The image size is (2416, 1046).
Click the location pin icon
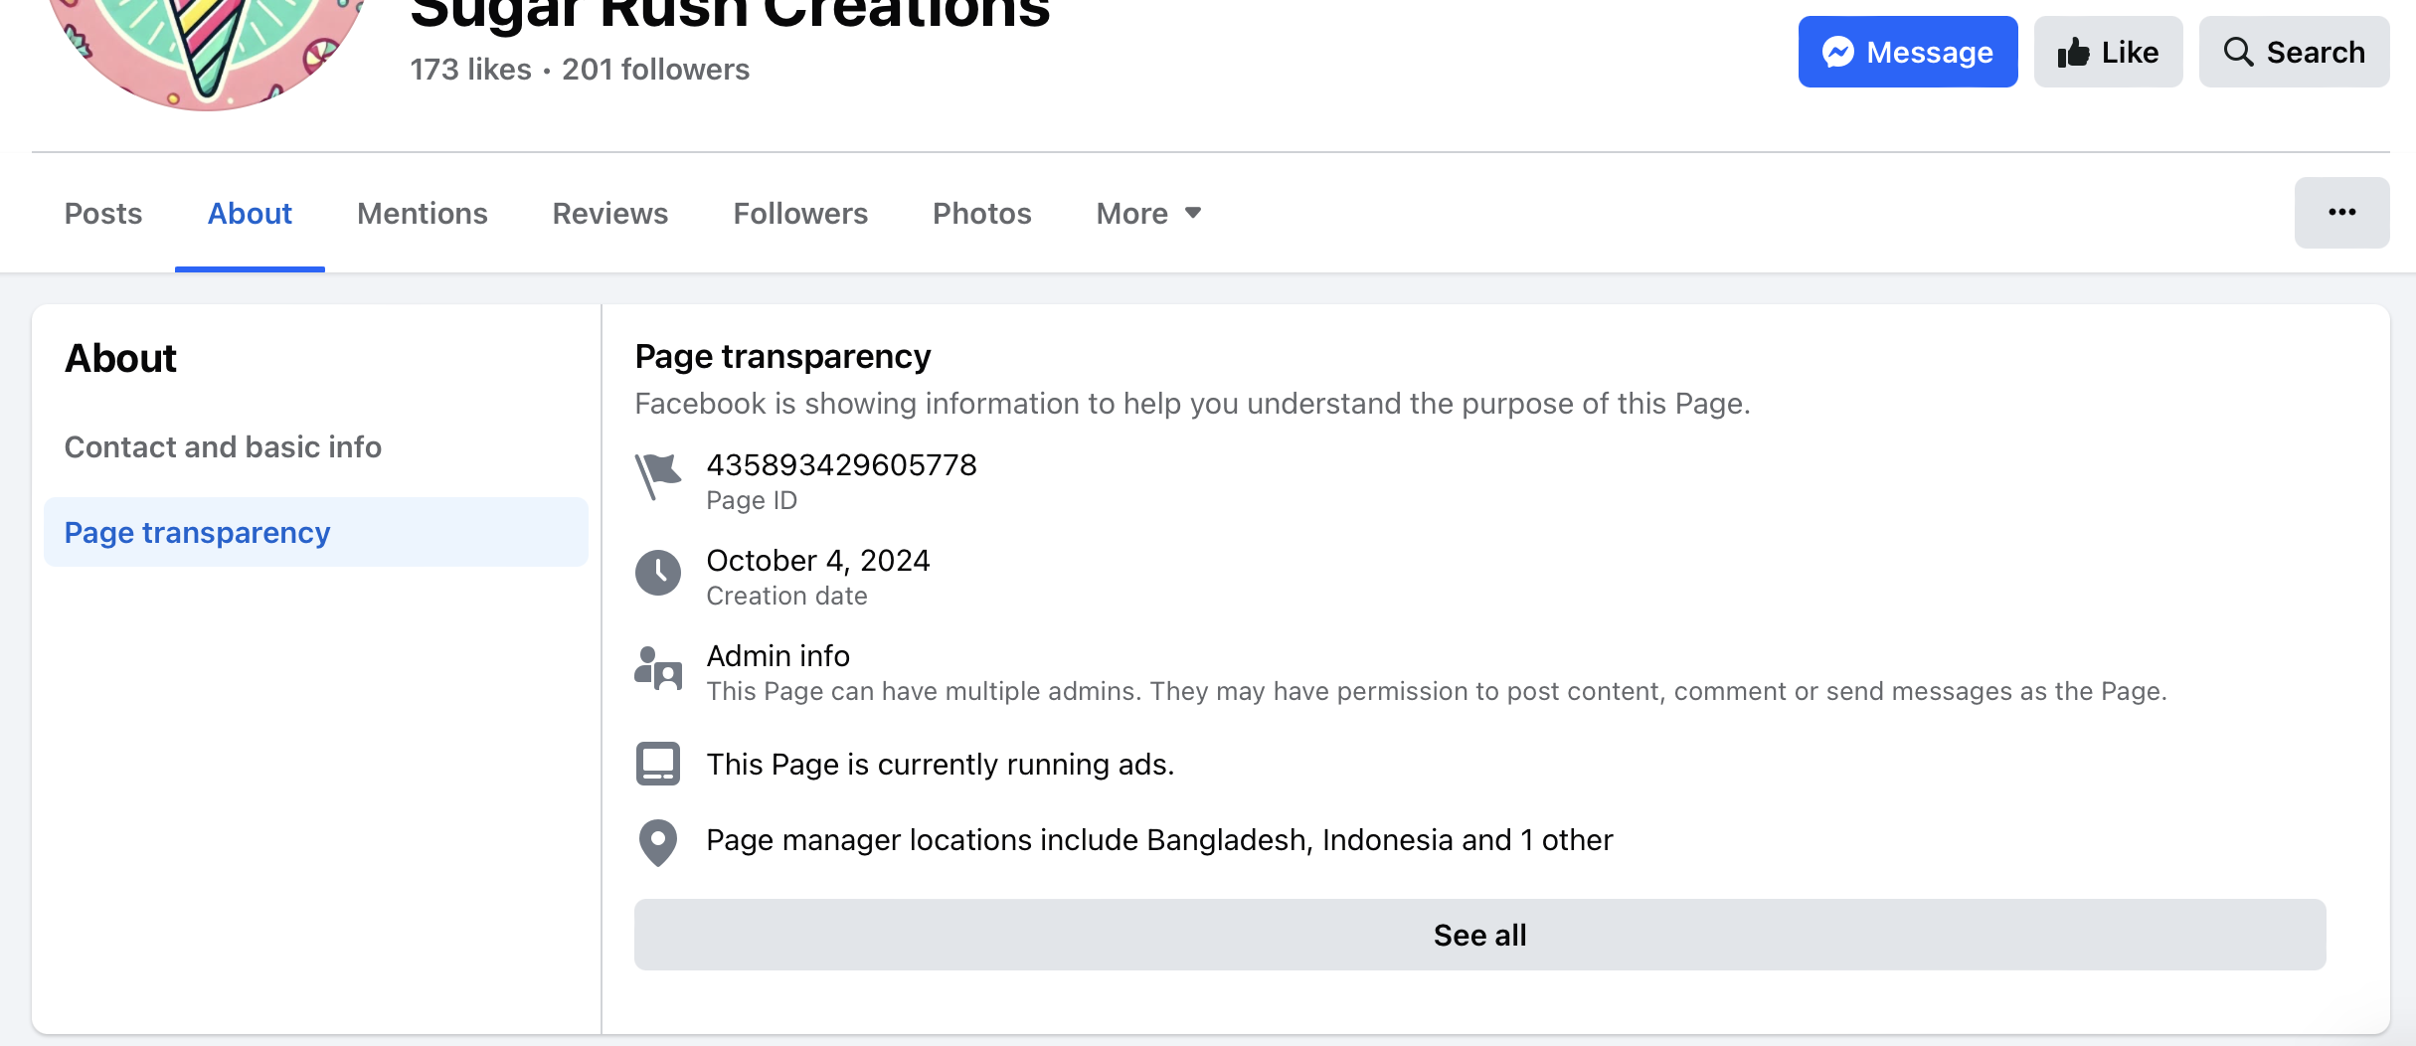658,842
